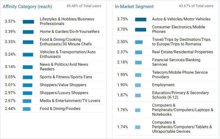This screenshot has height=139, width=220.
Task: Select the Employment segment bar
Action: click(138, 85)
